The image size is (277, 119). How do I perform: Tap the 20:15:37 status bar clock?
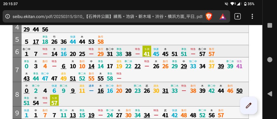pos(11,4)
